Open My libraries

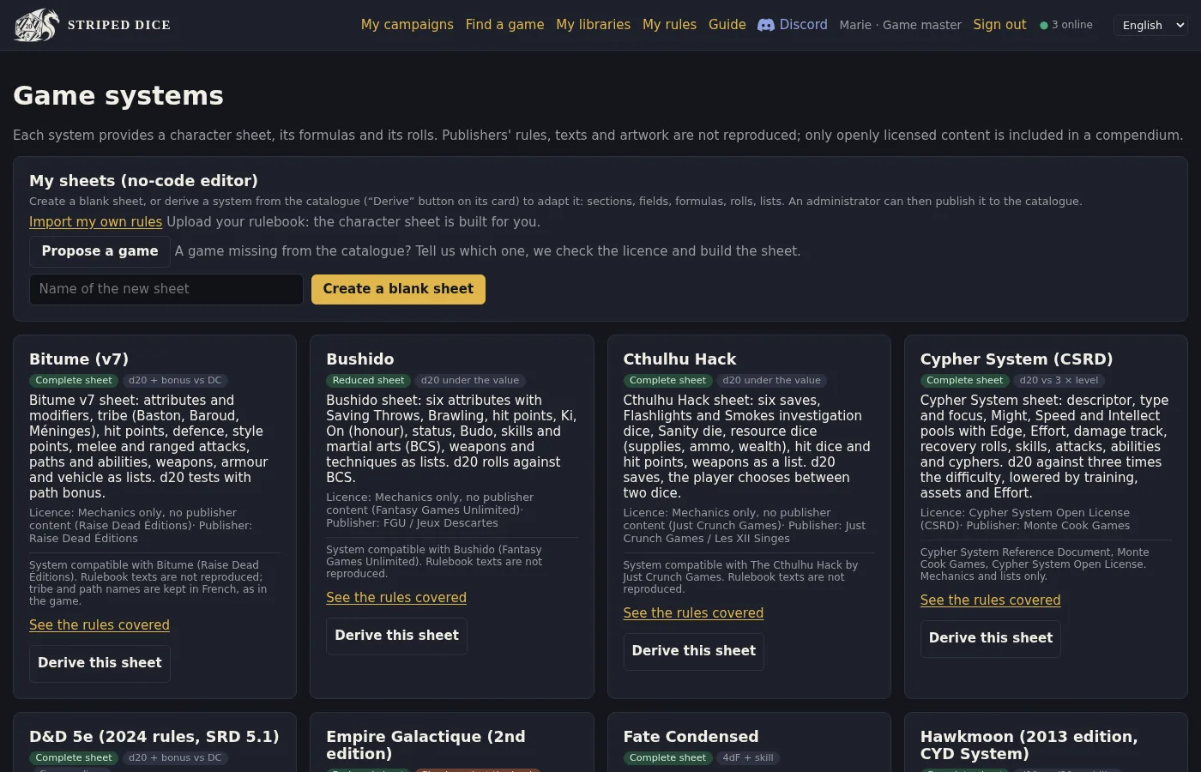pyautogui.click(x=593, y=25)
